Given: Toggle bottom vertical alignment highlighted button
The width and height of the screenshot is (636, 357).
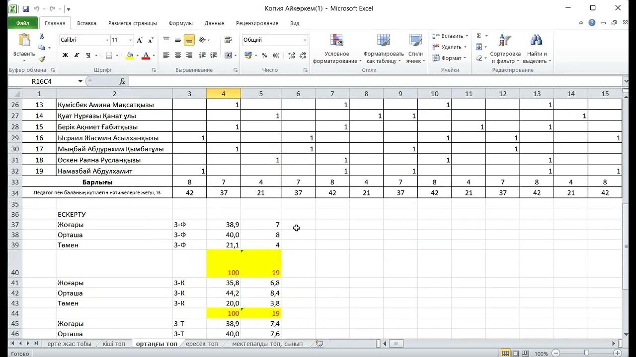Looking at the screenshot, I should 189,40.
